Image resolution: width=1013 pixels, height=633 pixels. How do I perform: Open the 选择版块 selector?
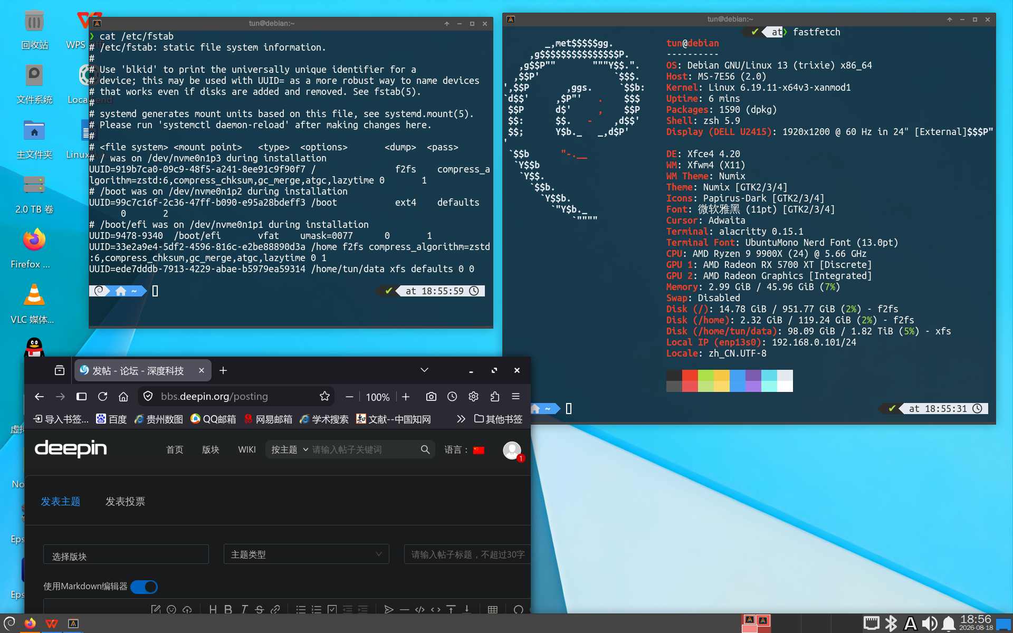126,555
